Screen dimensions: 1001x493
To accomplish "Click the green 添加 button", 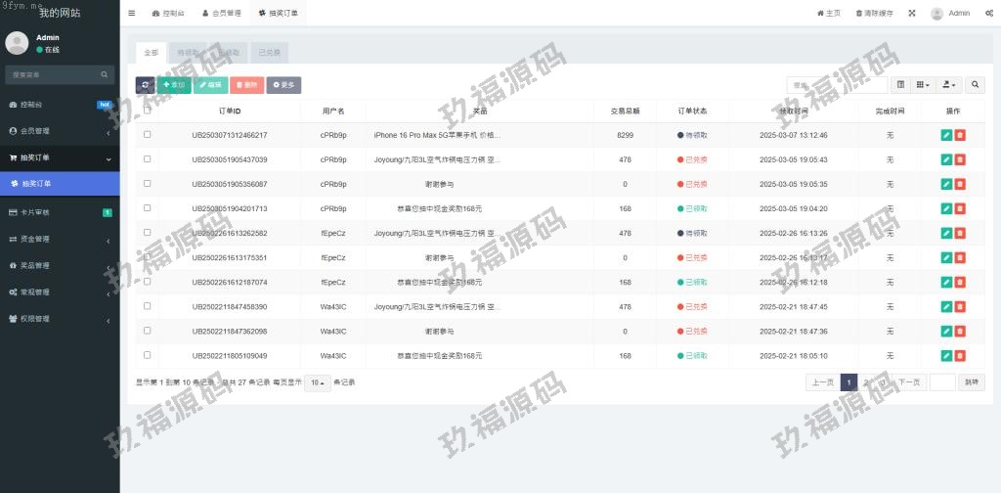I will pos(174,85).
